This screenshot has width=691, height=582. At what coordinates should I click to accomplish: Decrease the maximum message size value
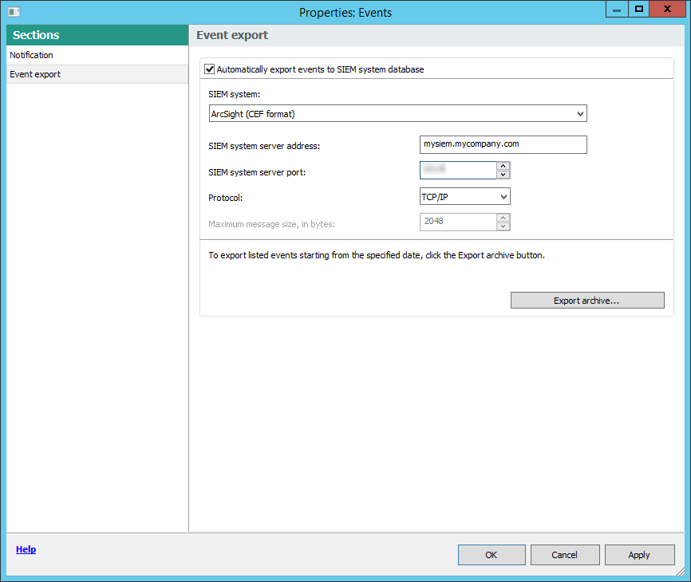504,226
